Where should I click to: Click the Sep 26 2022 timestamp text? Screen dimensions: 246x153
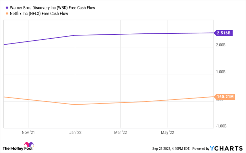point(171,148)
